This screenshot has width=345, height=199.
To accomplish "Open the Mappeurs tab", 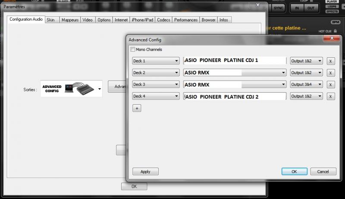I will tap(70, 20).
